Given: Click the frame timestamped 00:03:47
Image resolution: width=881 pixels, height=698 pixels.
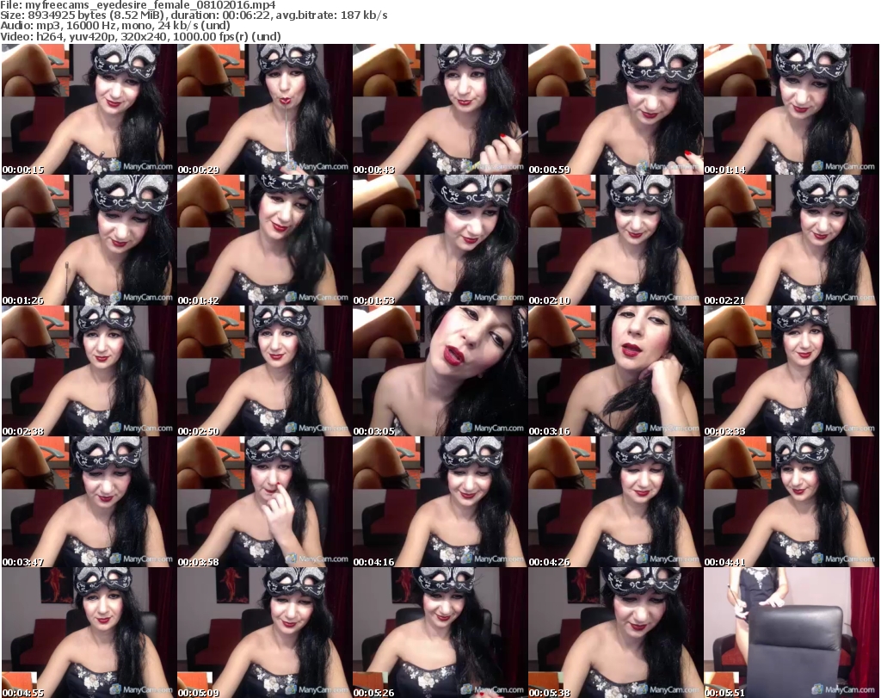Looking at the screenshot, I should (88, 502).
